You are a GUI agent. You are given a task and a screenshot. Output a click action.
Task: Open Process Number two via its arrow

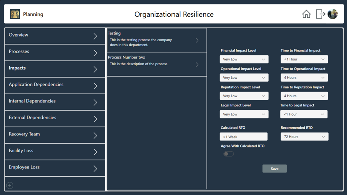pyautogui.click(x=197, y=64)
